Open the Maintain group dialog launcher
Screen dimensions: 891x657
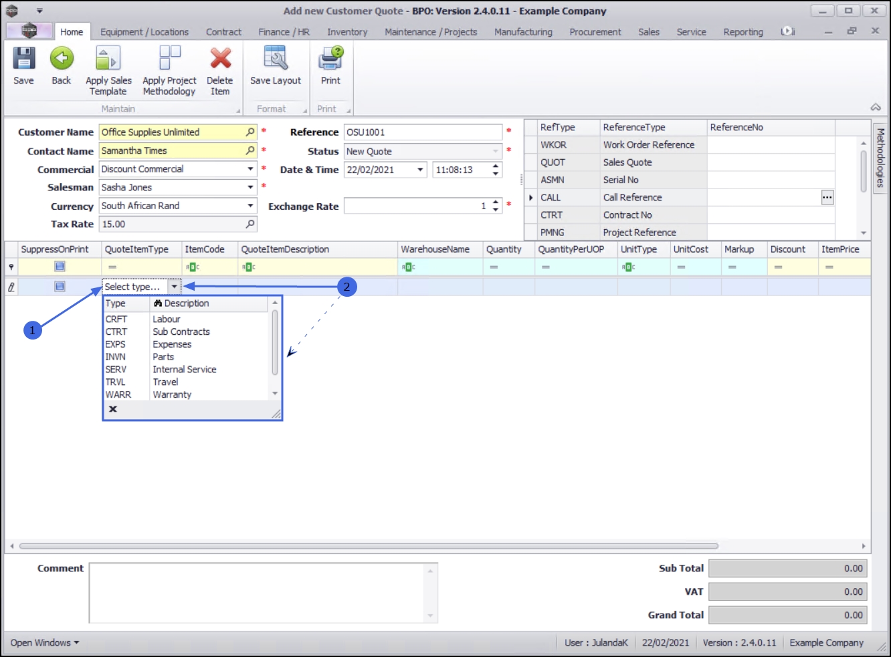(238, 110)
